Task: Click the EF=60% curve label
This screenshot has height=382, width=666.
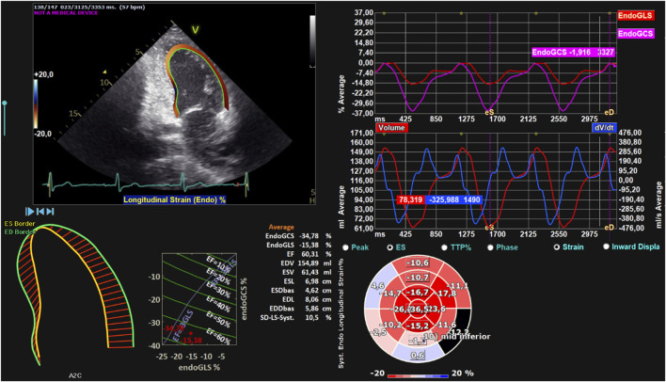Action: (218, 337)
